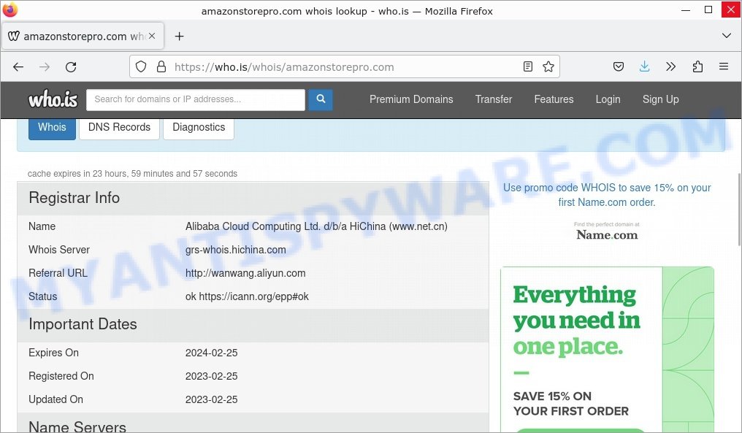The width and height of the screenshot is (742, 433).
Task: Toggle reader view in address bar
Action: click(528, 66)
